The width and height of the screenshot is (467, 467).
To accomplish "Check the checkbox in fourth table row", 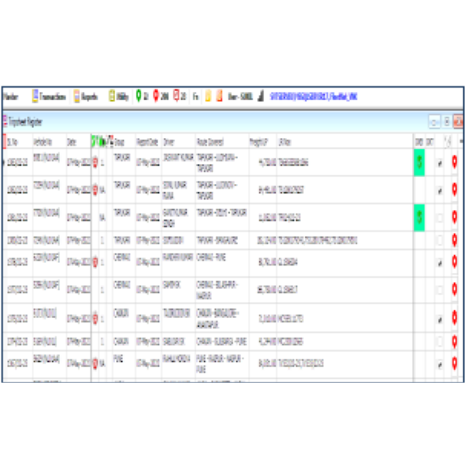I will (x=440, y=240).
